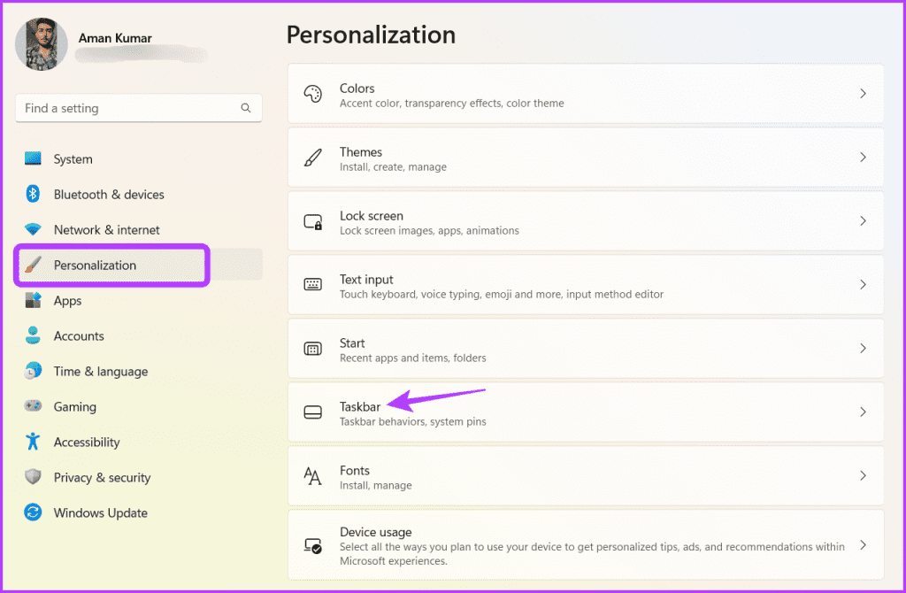906x593 pixels.
Task: Click the Taskbar icon
Action: coord(312,412)
